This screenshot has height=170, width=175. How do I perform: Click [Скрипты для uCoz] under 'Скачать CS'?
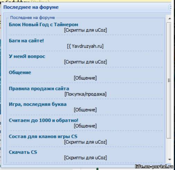[86, 158]
